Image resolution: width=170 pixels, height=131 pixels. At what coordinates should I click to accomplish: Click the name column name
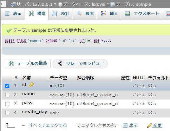(28, 94)
